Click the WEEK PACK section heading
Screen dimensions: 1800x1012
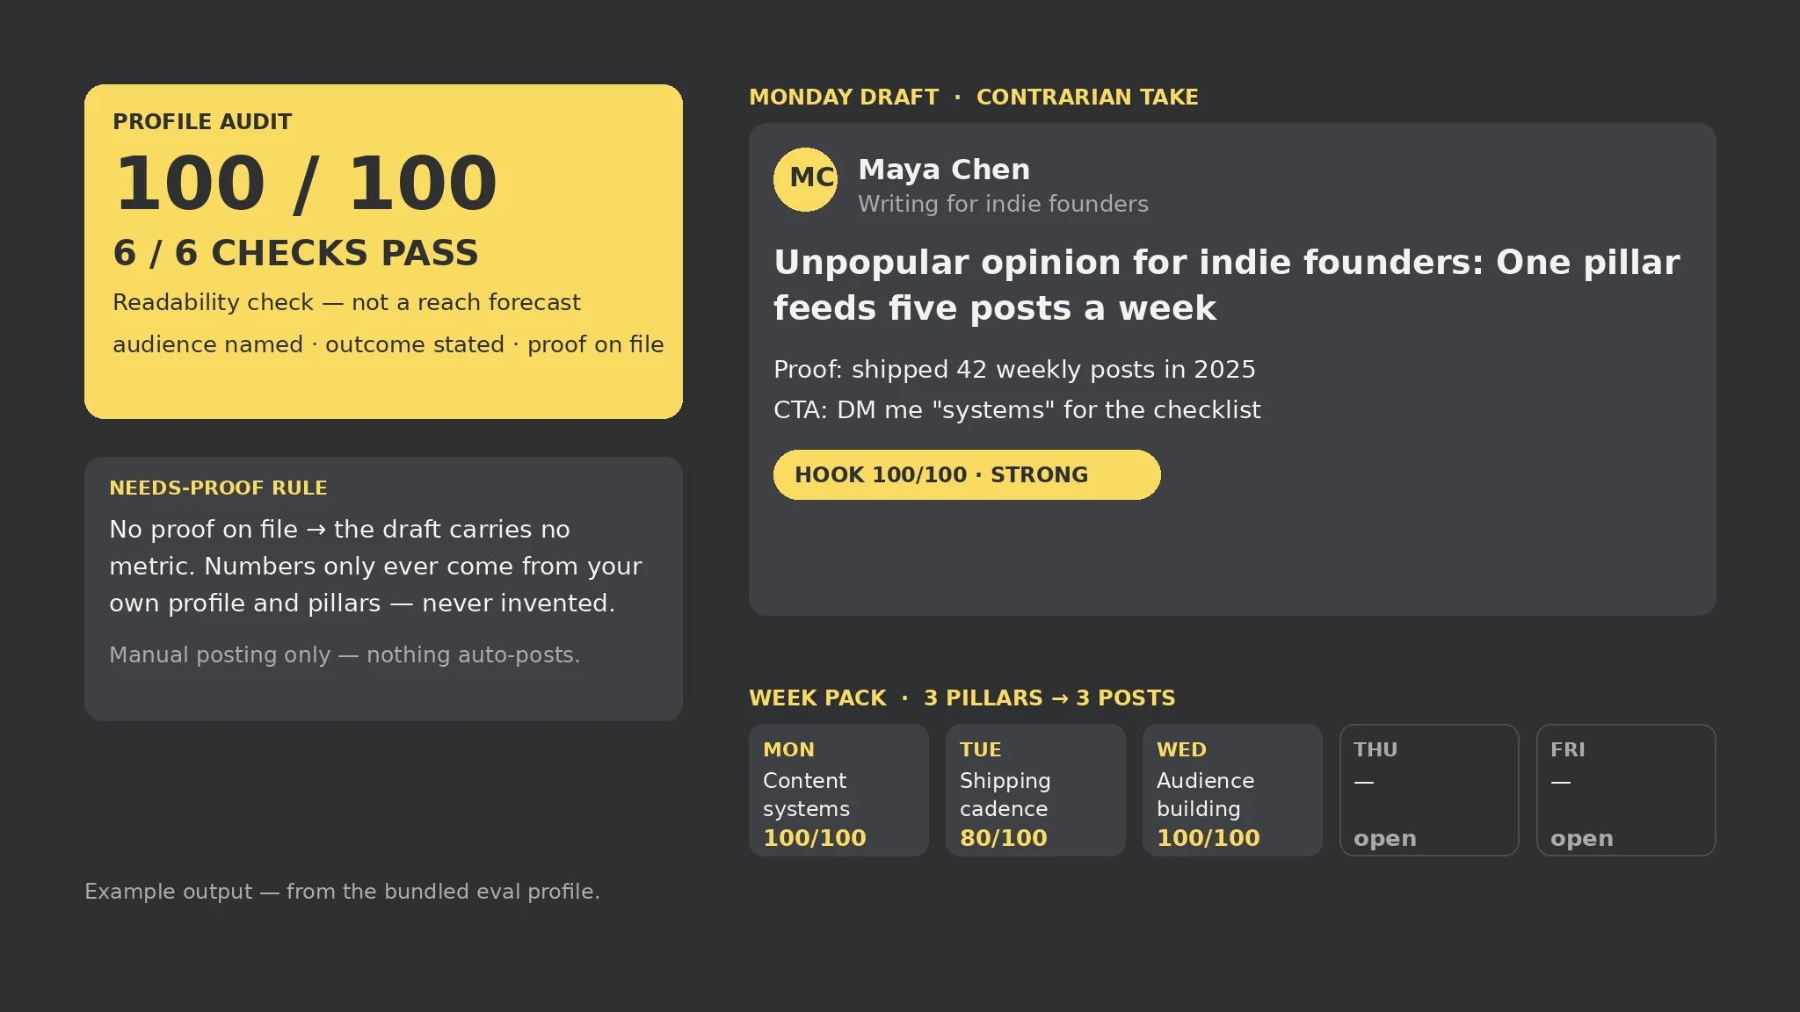(x=817, y=698)
